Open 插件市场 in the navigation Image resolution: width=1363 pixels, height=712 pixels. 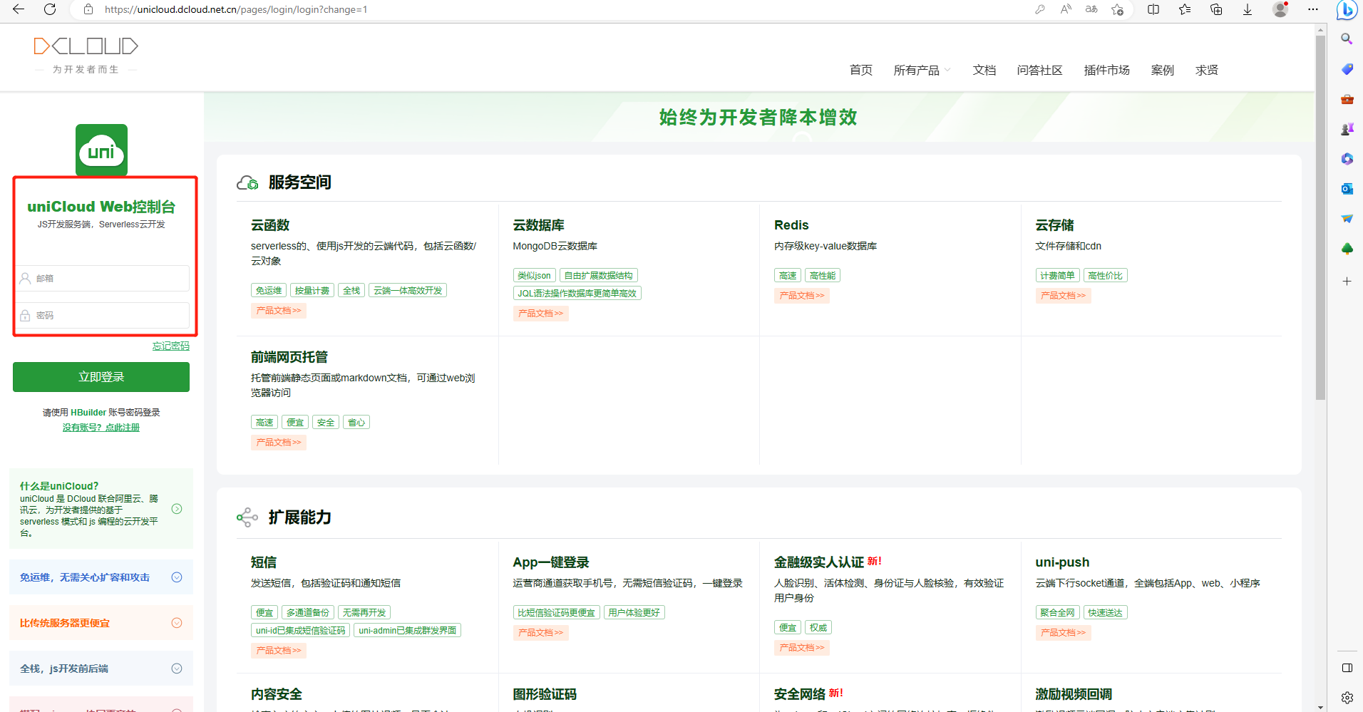click(x=1106, y=70)
